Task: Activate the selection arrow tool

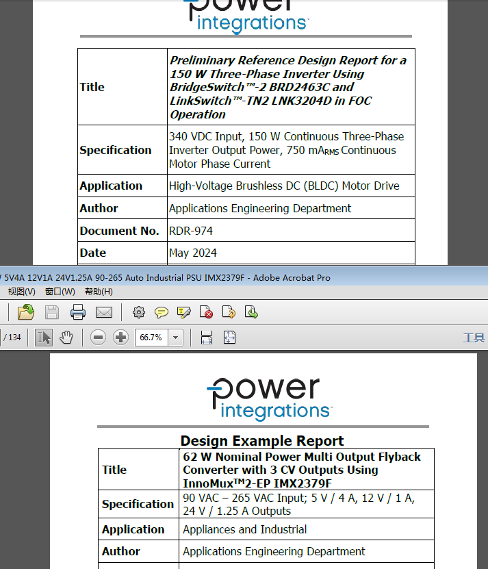Action: (44, 338)
